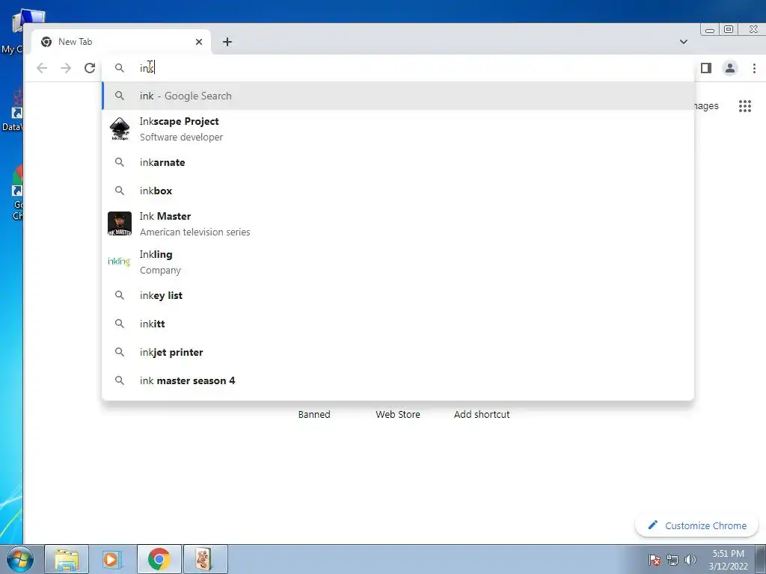Select the New Tab tab
This screenshot has height=574, width=766.
(x=121, y=42)
